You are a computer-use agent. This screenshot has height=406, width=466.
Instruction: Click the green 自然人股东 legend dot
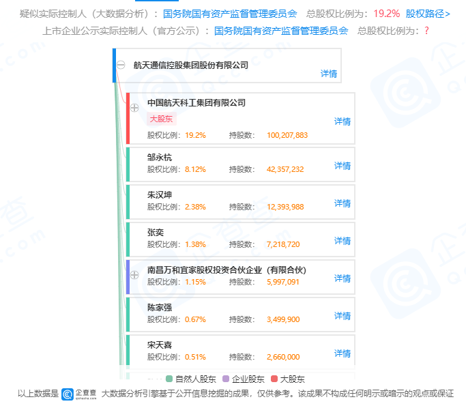pyautogui.click(x=169, y=379)
